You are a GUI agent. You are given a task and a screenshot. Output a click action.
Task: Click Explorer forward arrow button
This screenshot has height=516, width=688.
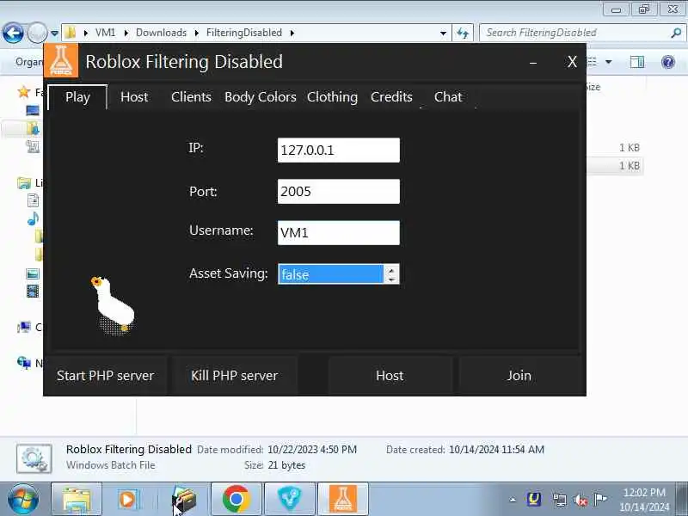pyautogui.click(x=37, y=33)
